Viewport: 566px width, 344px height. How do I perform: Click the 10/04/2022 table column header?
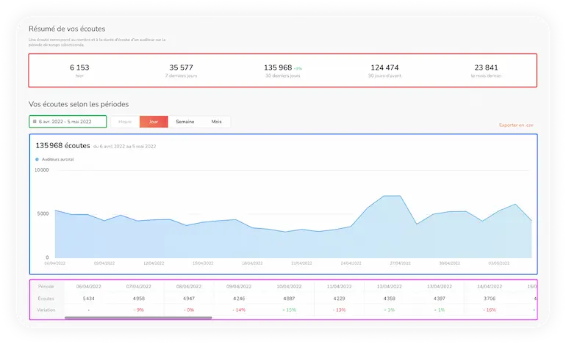click(289, 287)
